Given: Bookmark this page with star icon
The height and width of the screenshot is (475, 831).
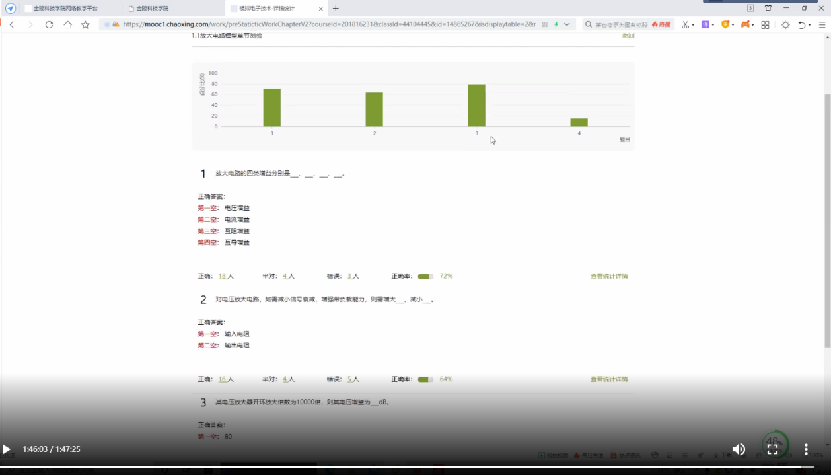Looking at the screenshot, I should (x=85, y=24).
